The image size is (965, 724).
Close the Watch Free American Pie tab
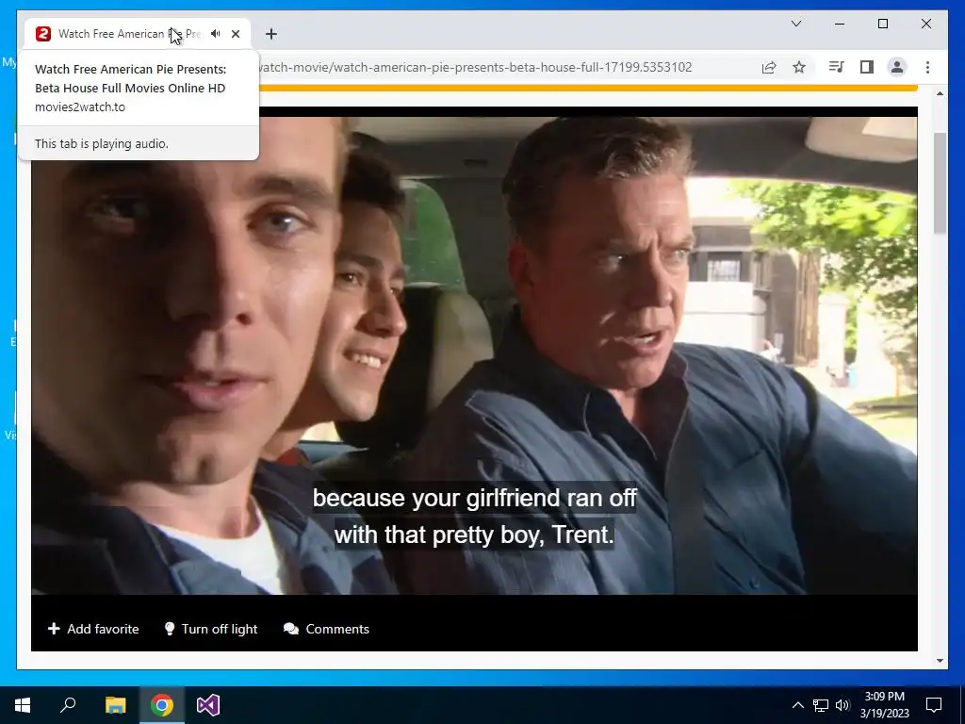(235, 34)
